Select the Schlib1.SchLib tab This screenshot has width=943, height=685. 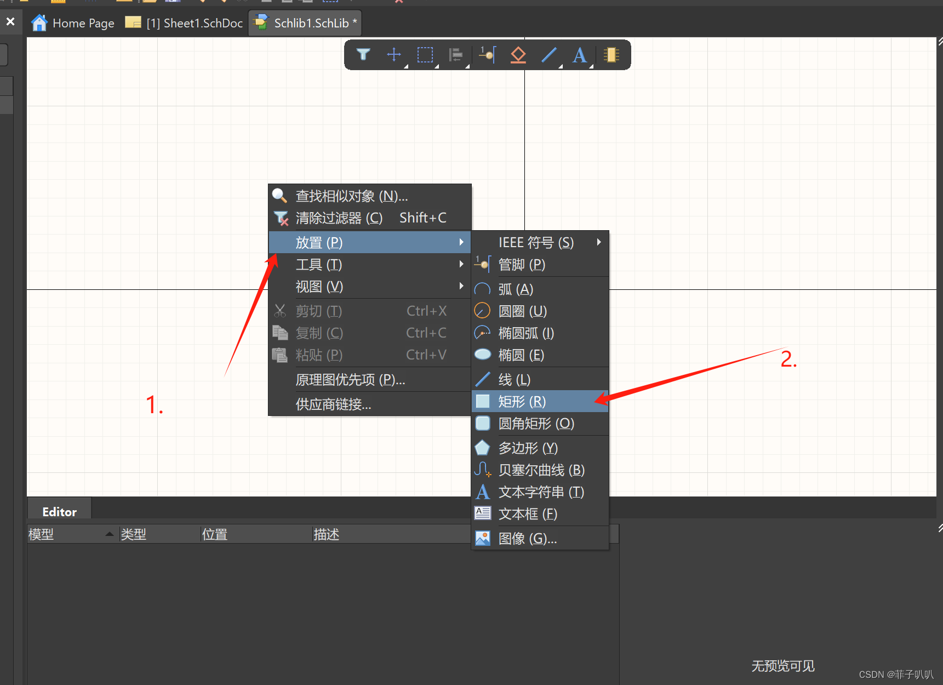tap(305, 23)
